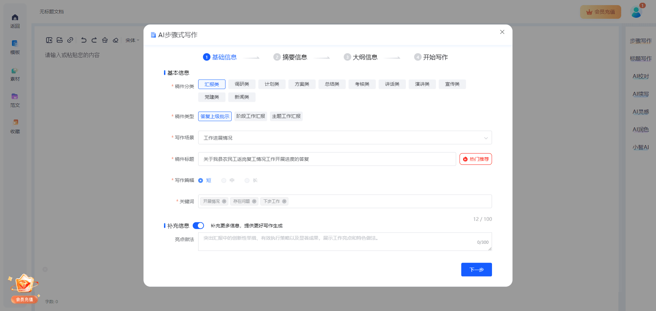Image resolution: width=656 pixels, height=311 pixels.
Task: Select 讲话类 manuscript category
Action: (x=392, y=84)
